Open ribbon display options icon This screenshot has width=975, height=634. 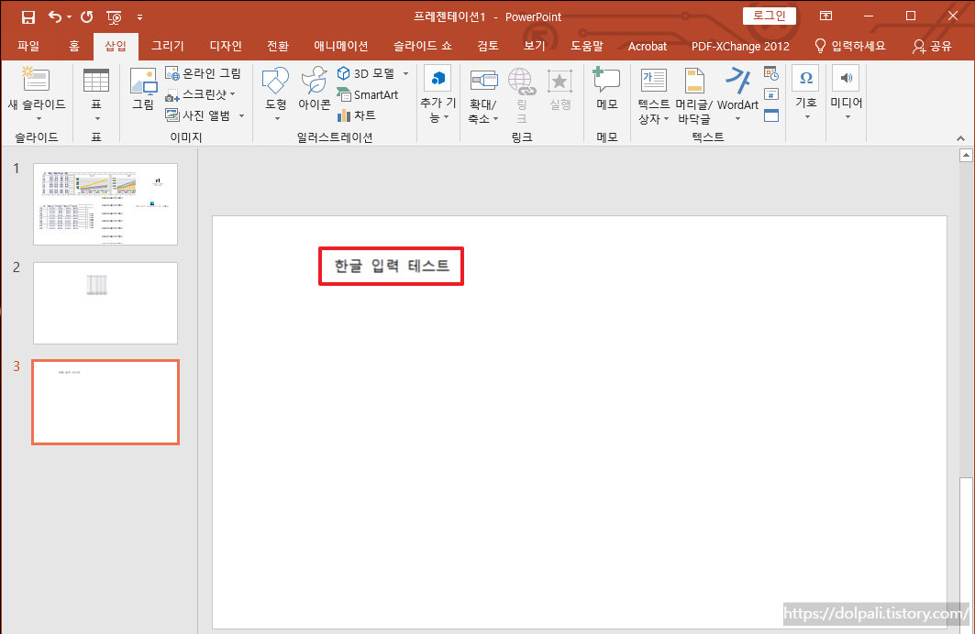(x=825, y=16)
